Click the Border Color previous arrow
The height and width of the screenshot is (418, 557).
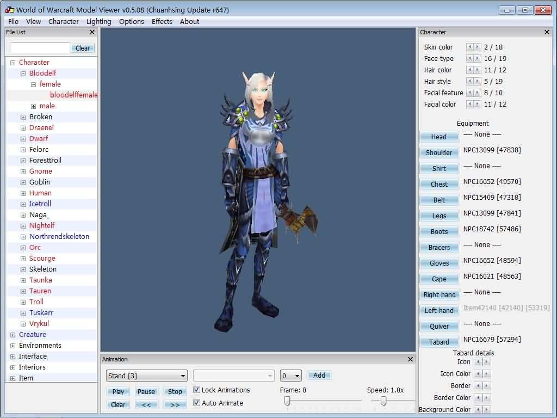(479, 398)
